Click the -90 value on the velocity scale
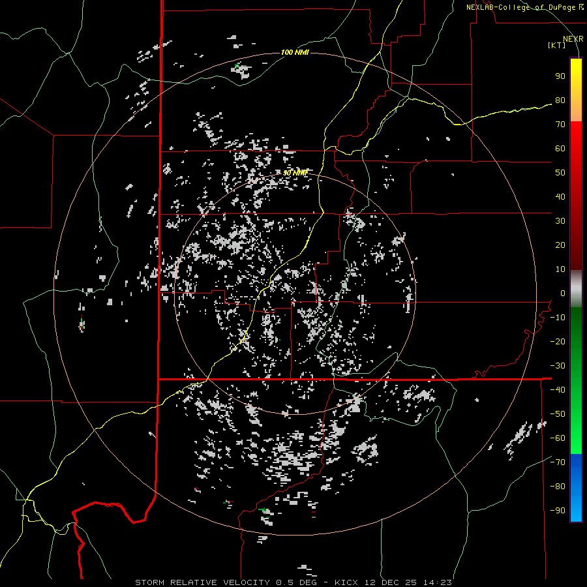587x587 pixels. tap(558, 511)
